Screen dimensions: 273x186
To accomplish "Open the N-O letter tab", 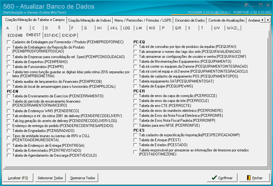I will pyautogui.click(x=153, y=28).
